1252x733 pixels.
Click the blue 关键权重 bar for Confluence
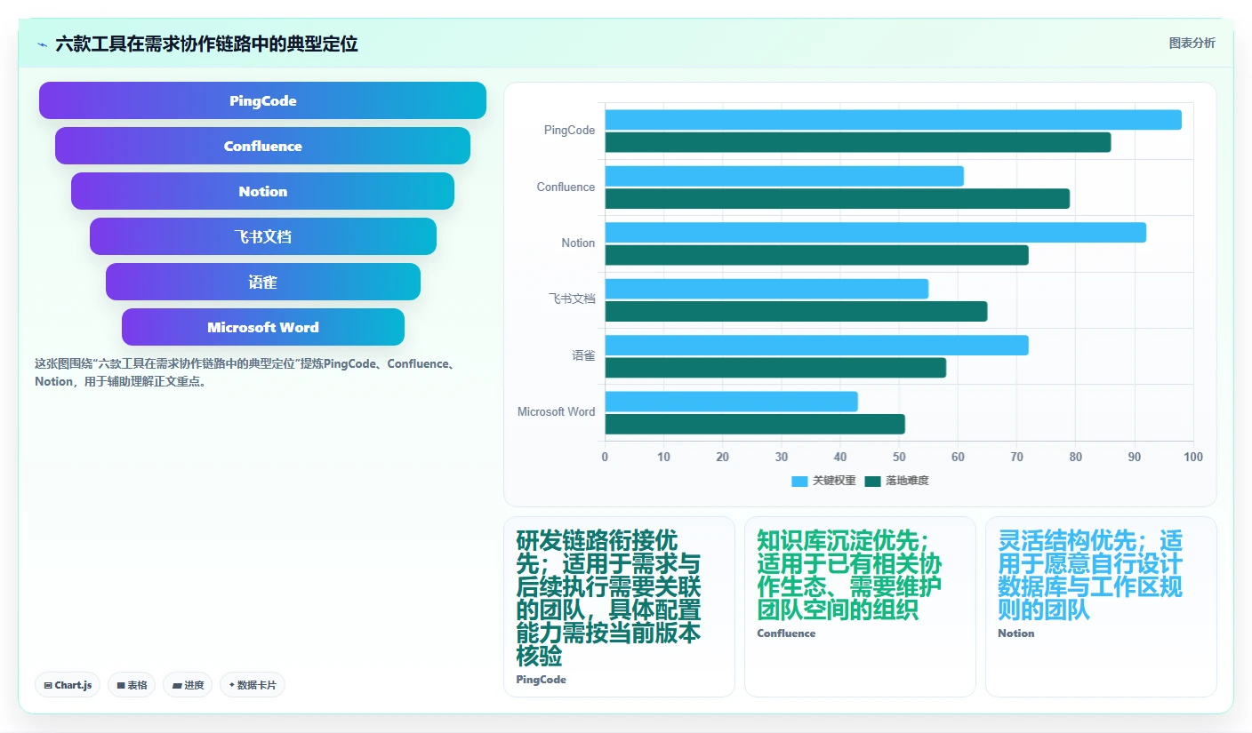point(784,176)
